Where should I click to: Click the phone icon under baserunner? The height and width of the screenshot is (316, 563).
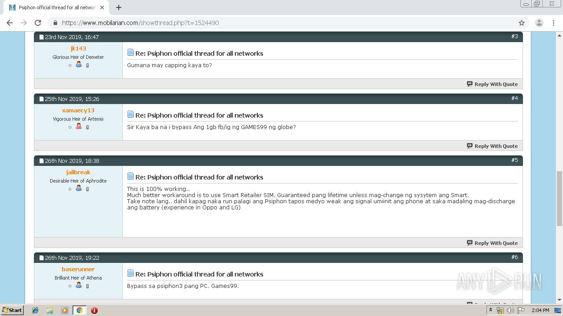[88, 286]
